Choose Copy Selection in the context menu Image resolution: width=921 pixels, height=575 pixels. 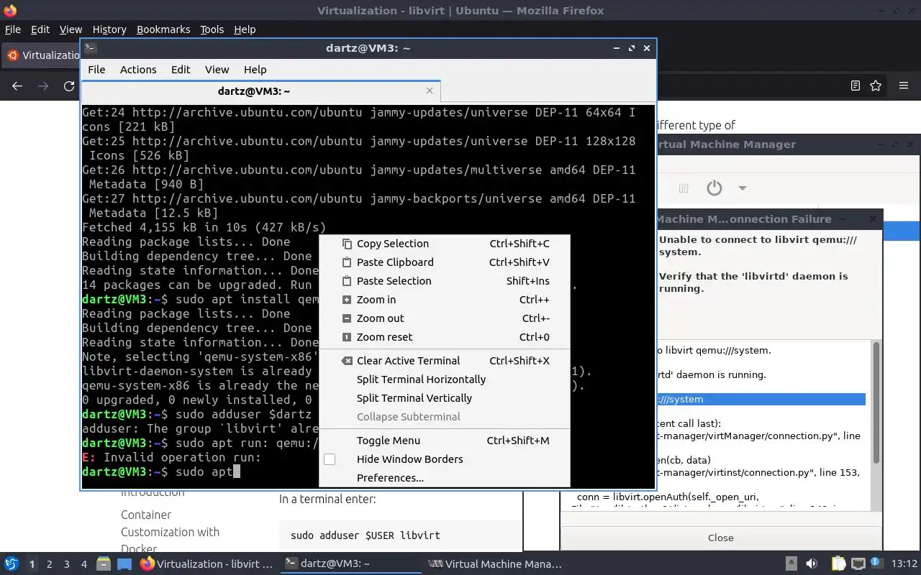444,244
